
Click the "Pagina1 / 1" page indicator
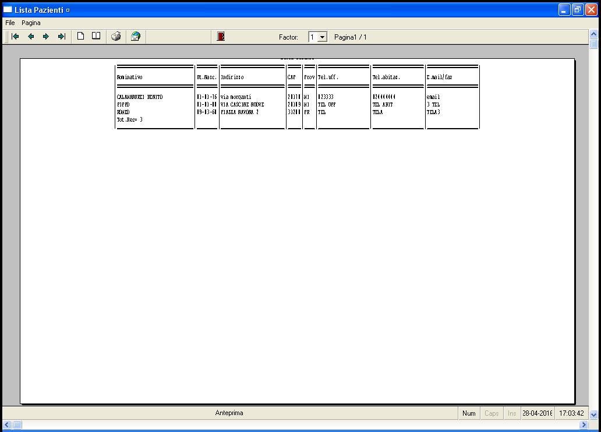(x=351, y=37)
